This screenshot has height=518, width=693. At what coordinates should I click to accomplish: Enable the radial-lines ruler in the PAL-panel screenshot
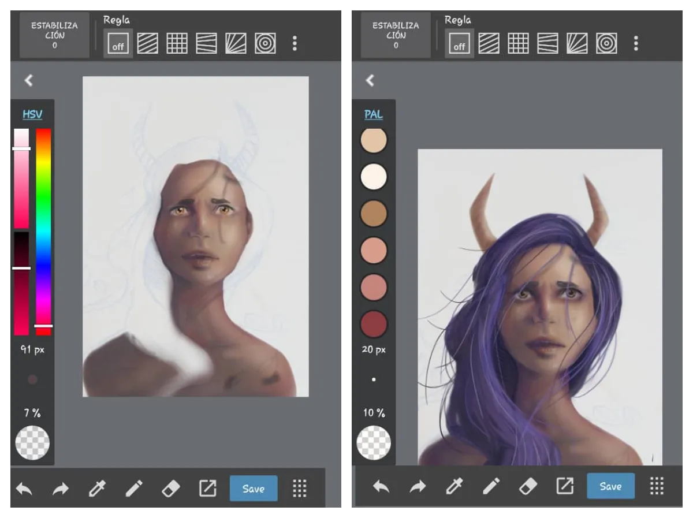(577, 43)
